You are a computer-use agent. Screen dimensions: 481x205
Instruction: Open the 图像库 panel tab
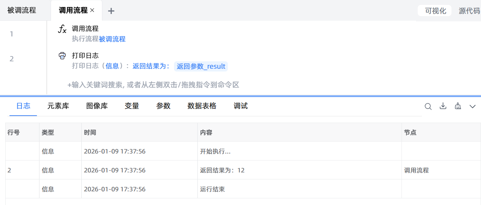(97, 106)
